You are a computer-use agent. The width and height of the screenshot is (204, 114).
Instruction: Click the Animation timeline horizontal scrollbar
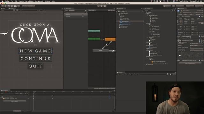pyautogui.click(x=72, y=111)
